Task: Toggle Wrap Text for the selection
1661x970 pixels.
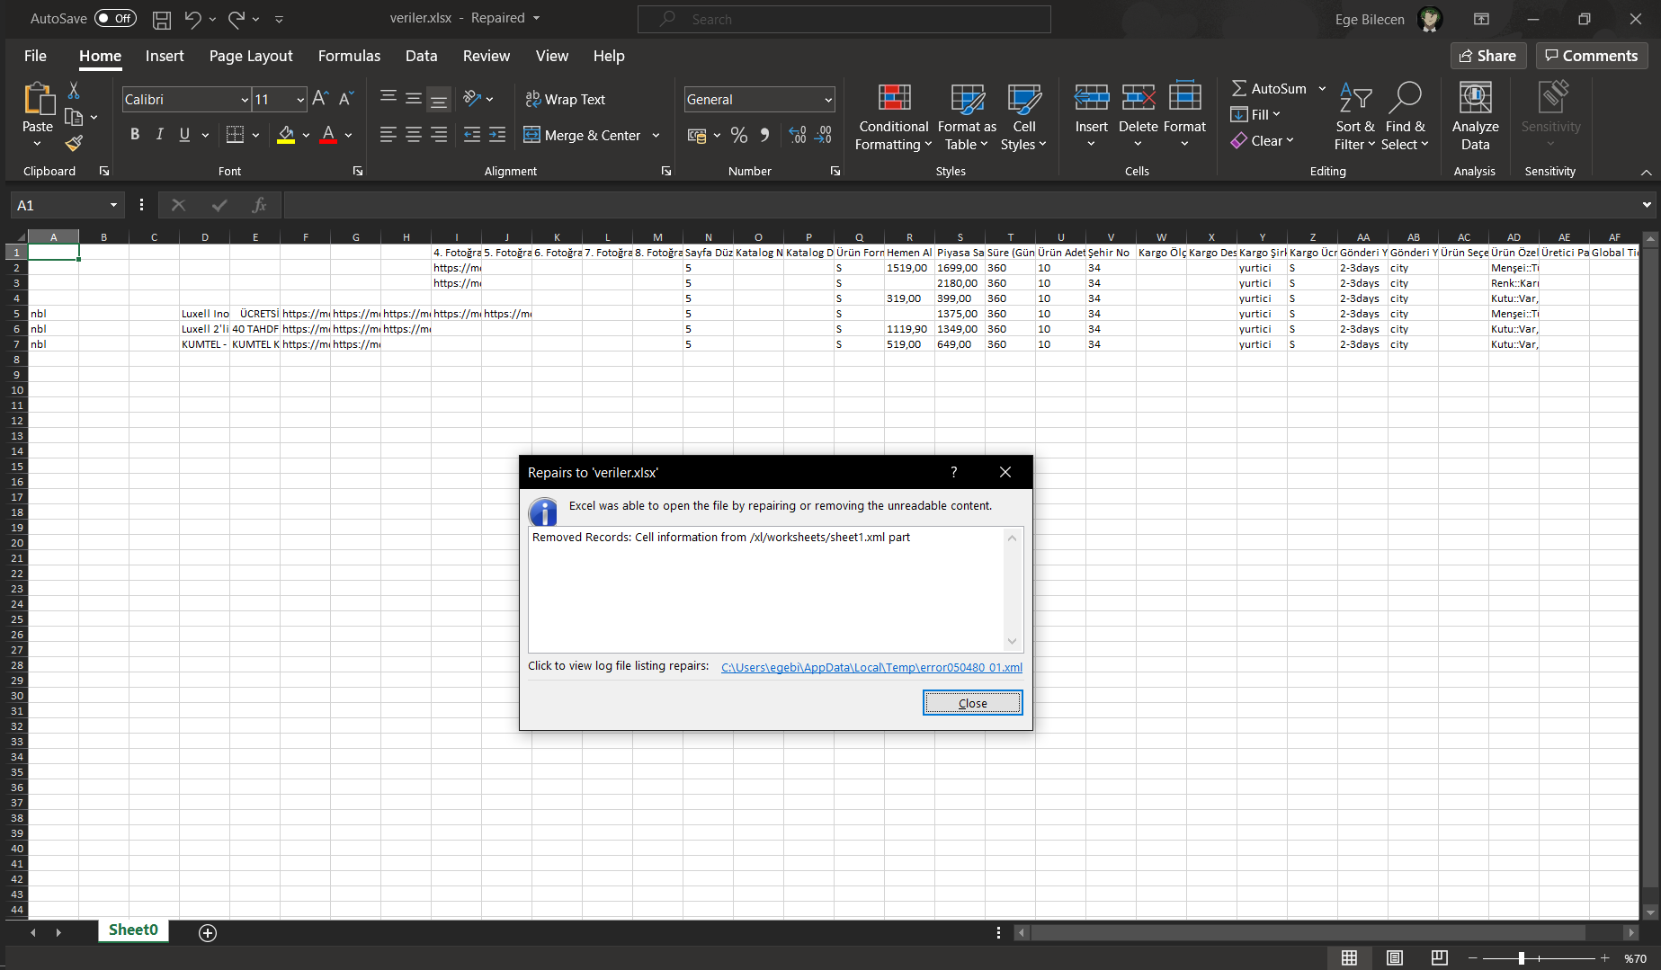Action: tap(566, 99)
